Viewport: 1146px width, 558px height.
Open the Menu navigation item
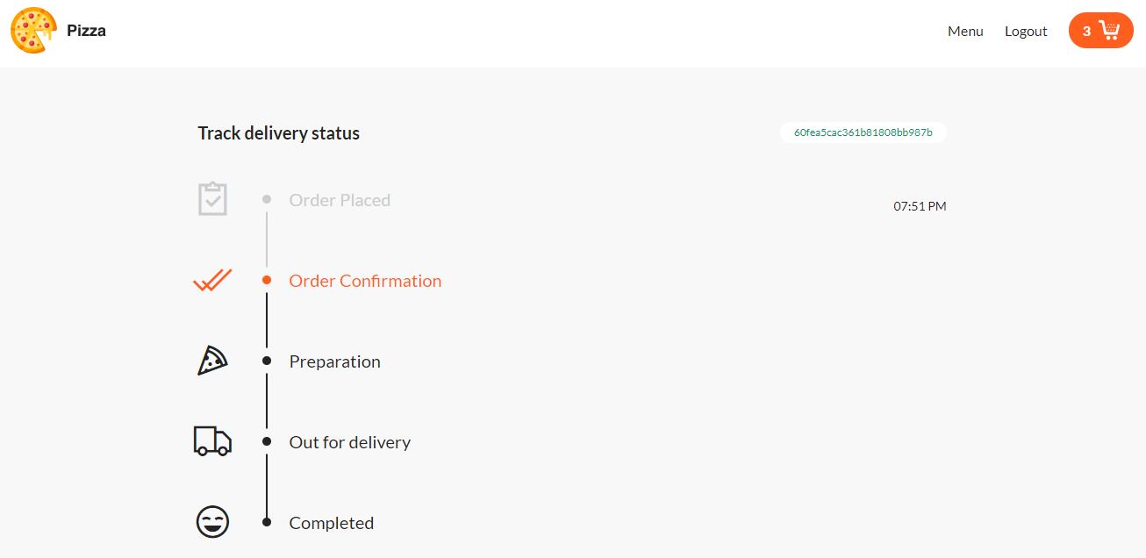click(x=965, y=32)
